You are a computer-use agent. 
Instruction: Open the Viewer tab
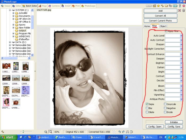pos(6,6)
